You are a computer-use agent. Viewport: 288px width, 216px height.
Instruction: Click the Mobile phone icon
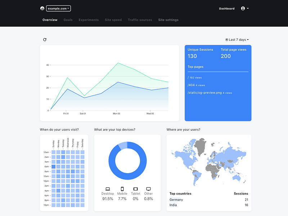click(122, 189)
